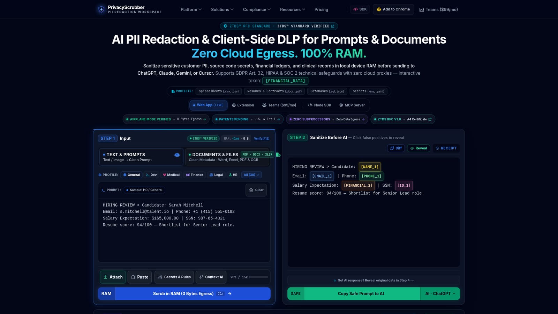Expand the All (30) profiles dropdown

251,175
